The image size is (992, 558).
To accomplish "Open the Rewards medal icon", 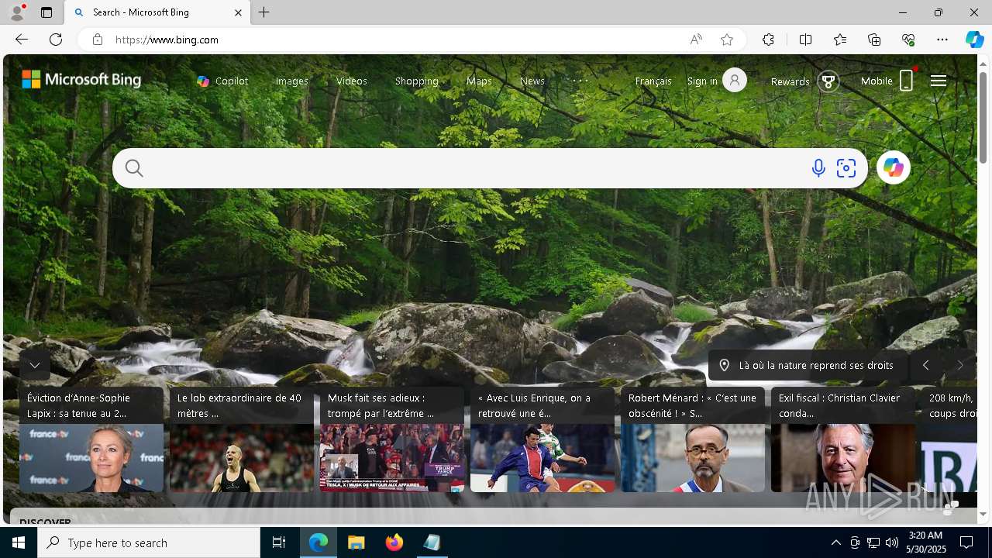I will (828, 81).
